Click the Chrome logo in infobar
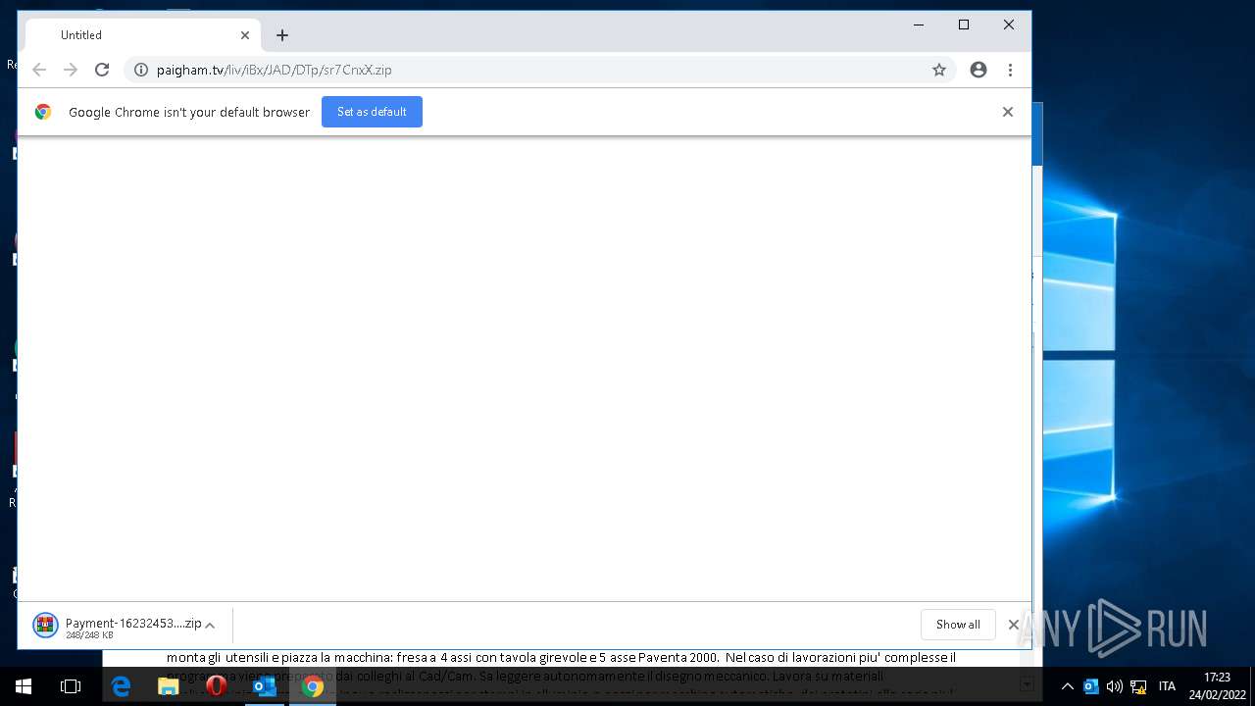 [43, 112]
